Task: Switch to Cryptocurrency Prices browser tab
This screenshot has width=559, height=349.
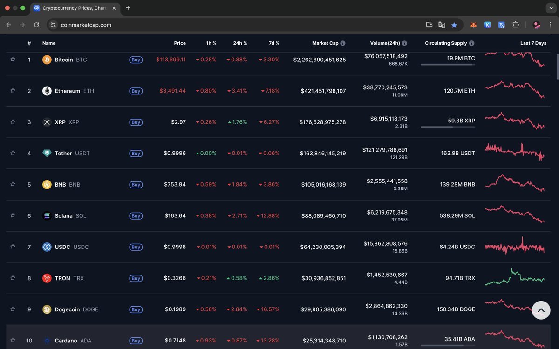Action: pyautogui.click(x=75, y=8)
